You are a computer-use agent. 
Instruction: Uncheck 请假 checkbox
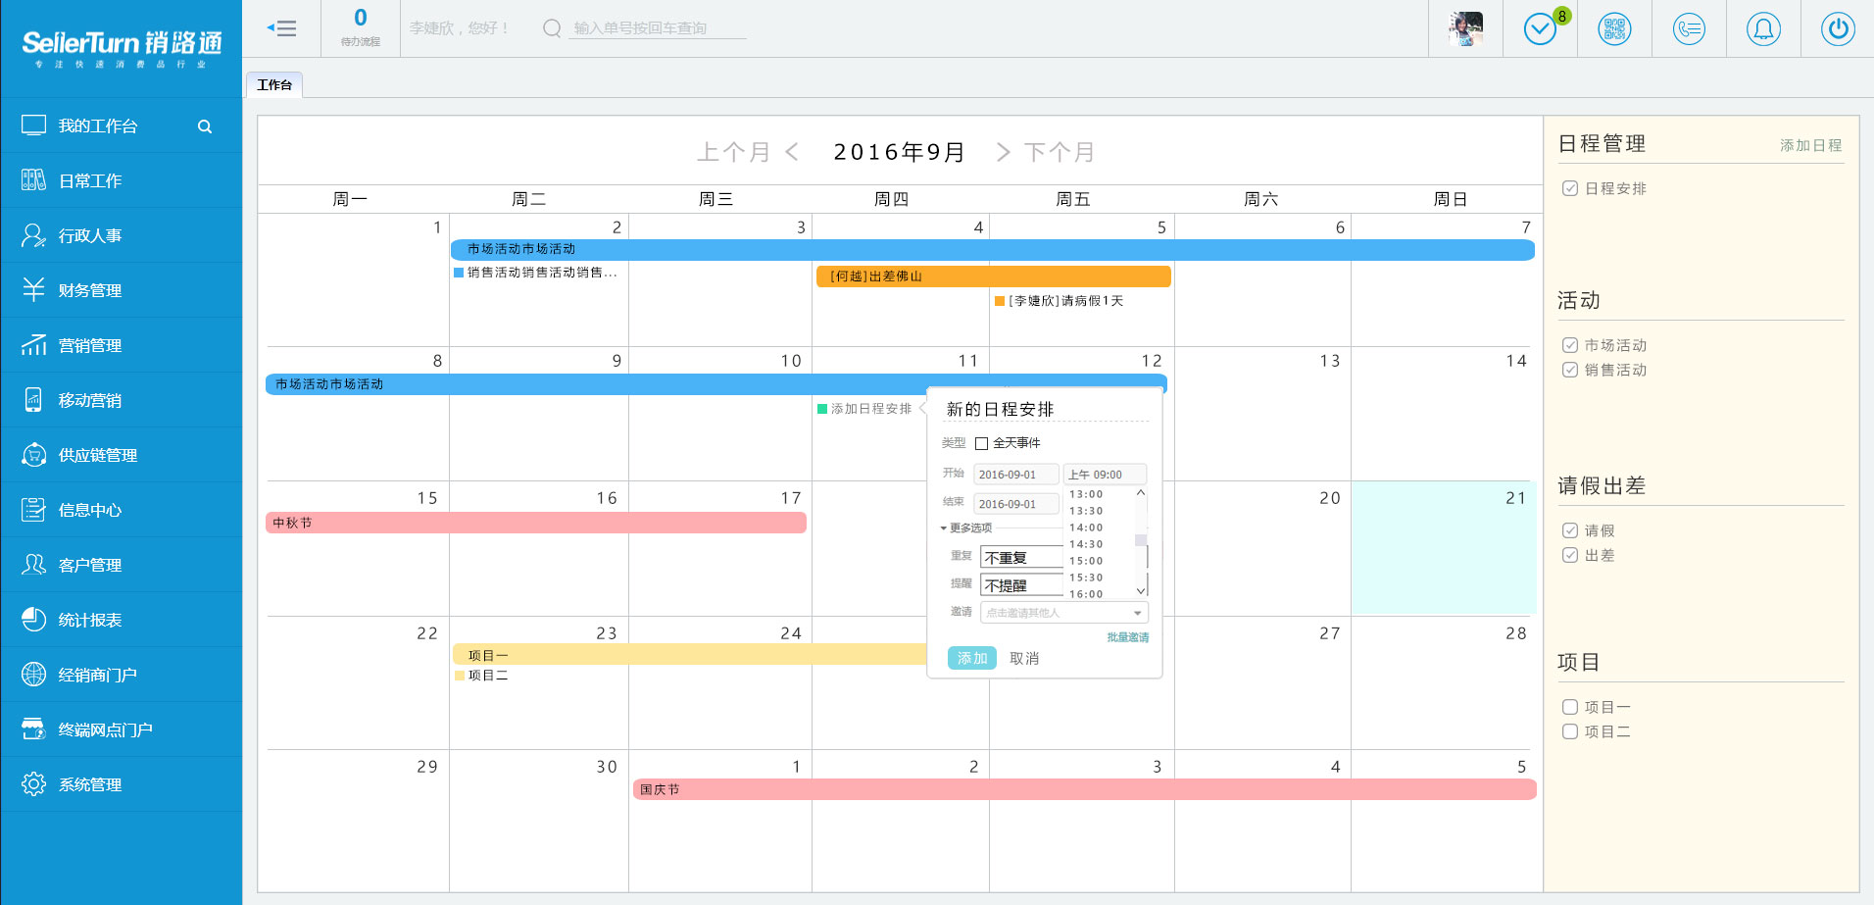pyautogui.click(x=1570, y=530)
